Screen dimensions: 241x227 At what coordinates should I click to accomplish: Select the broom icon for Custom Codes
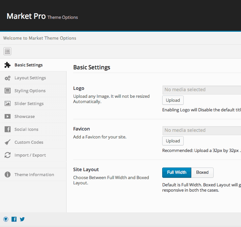(x=7, y=142)
